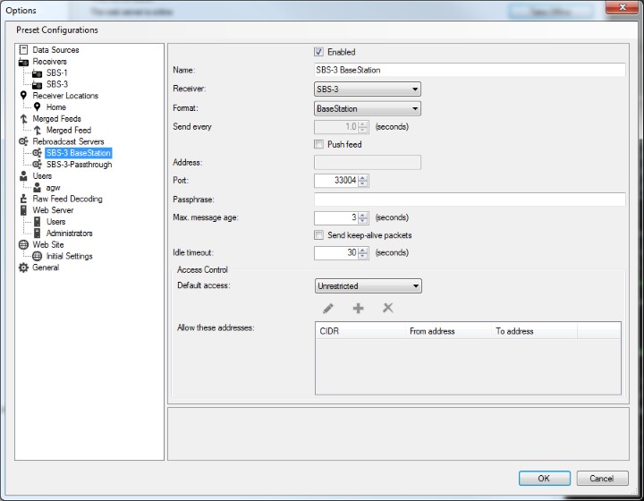
Task: Select the Raw Feed Decoding tree item
Action: click(67, 199)
